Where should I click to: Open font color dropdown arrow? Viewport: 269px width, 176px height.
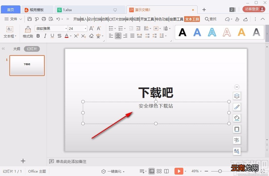pyautogui.click(x=71, y=36)
